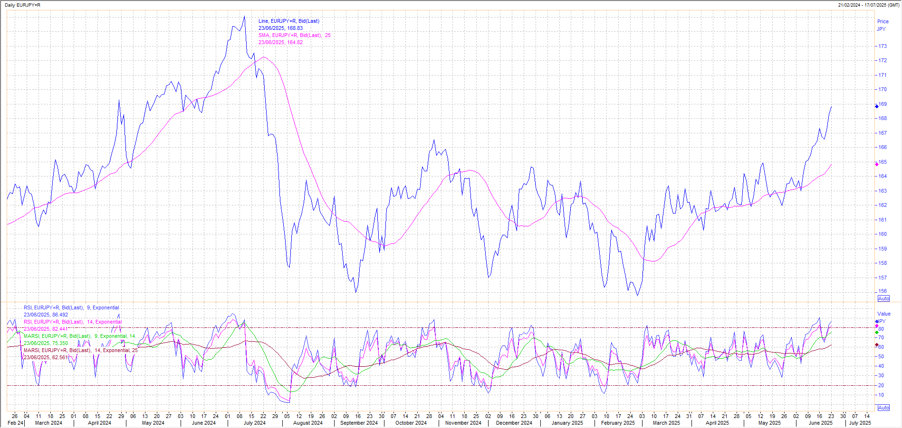Click the Auto scale button on price axis
The height and width of the screenshot is (428, 902).
coord(883,298)
